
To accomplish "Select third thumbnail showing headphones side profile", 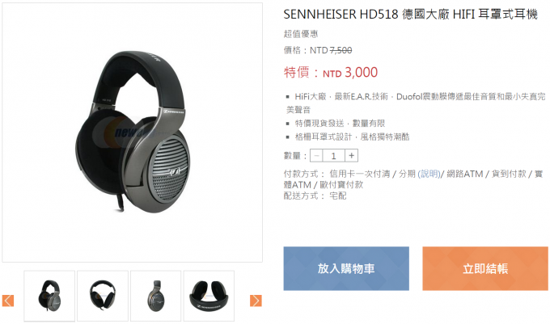I will click(156, 296).
